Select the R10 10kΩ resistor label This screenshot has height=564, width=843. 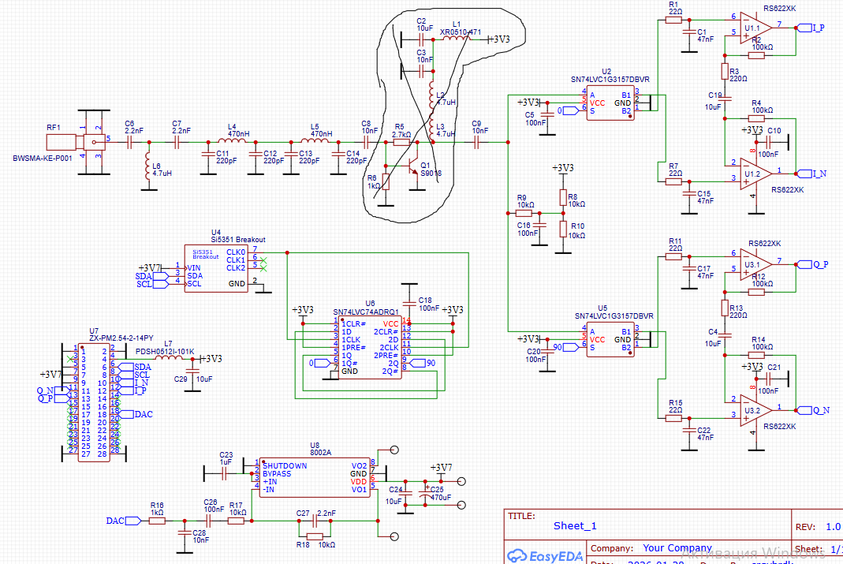[x=578, y=230]
